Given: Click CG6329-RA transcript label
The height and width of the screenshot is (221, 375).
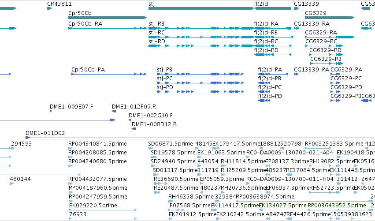Looking at the screenshot, I should point(321,33).
